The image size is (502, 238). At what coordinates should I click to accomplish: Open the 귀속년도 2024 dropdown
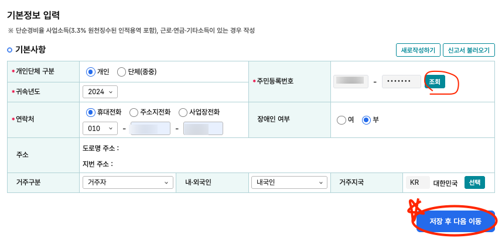[100, 92]
